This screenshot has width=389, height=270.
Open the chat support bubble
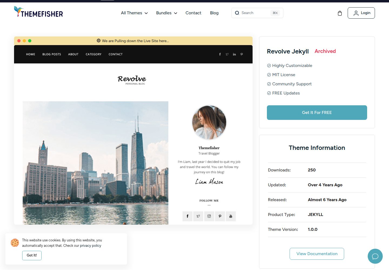click(375, 256)
